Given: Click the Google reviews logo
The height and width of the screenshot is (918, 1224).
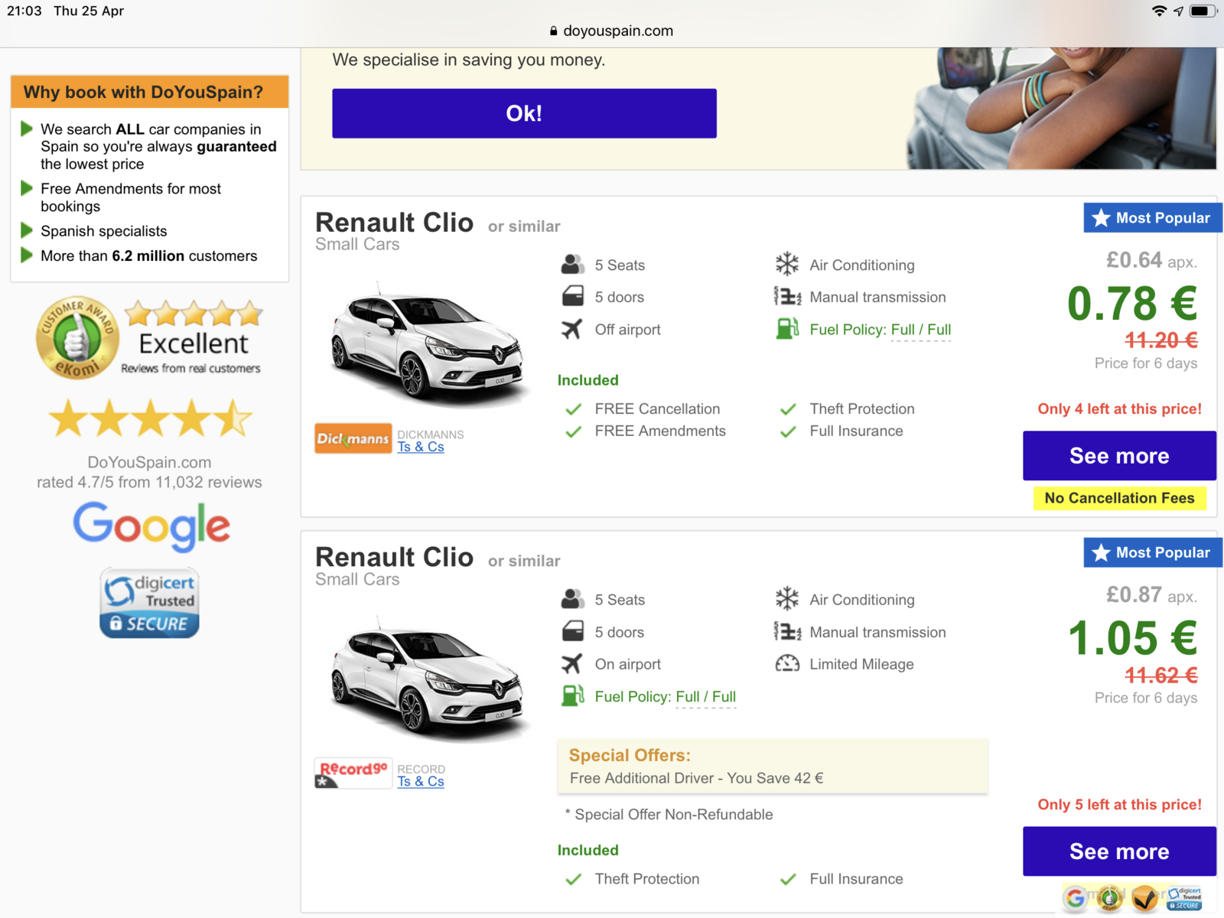Looking at the screenshot, I should 151,526.
